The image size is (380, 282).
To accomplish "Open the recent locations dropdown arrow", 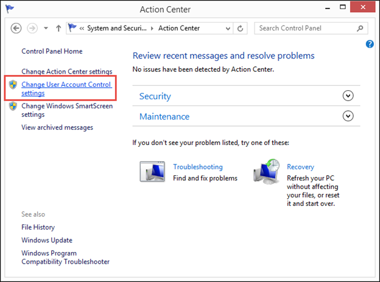I will click(x=46, y=28).
